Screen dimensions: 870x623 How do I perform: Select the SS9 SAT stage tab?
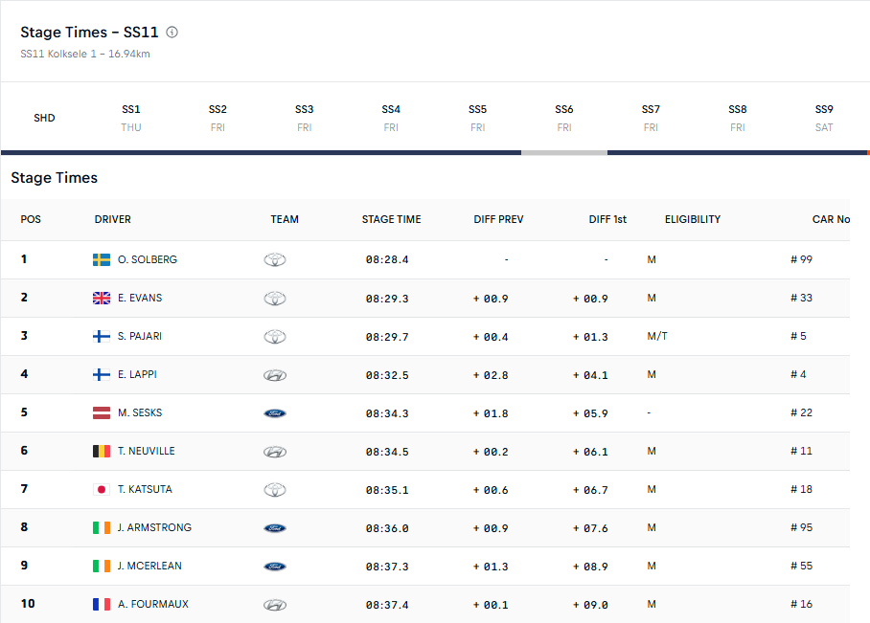[824, 118]
